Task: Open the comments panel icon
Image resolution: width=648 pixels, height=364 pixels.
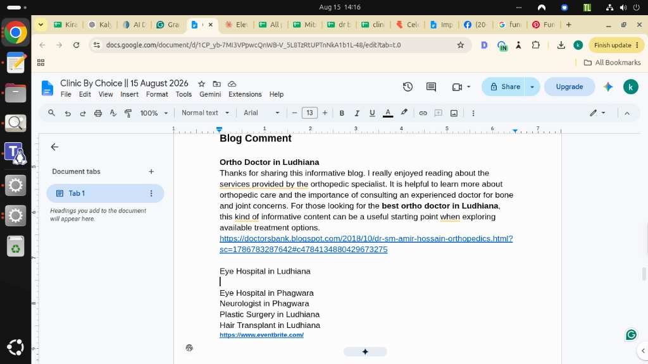Action: click(431, 87)
